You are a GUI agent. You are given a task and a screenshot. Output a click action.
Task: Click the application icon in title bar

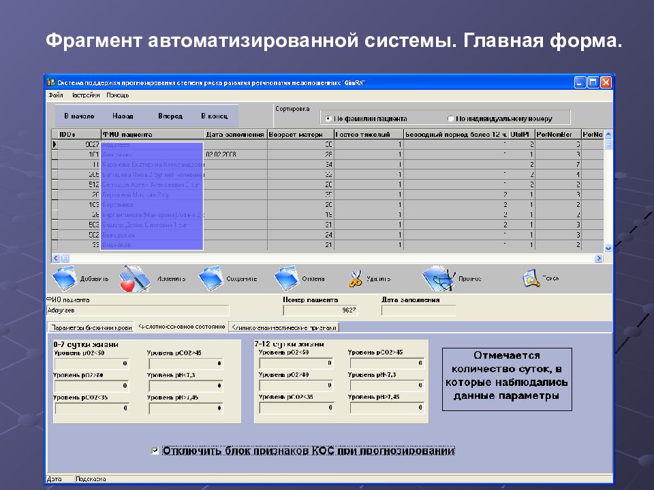[x=50, y=82]
